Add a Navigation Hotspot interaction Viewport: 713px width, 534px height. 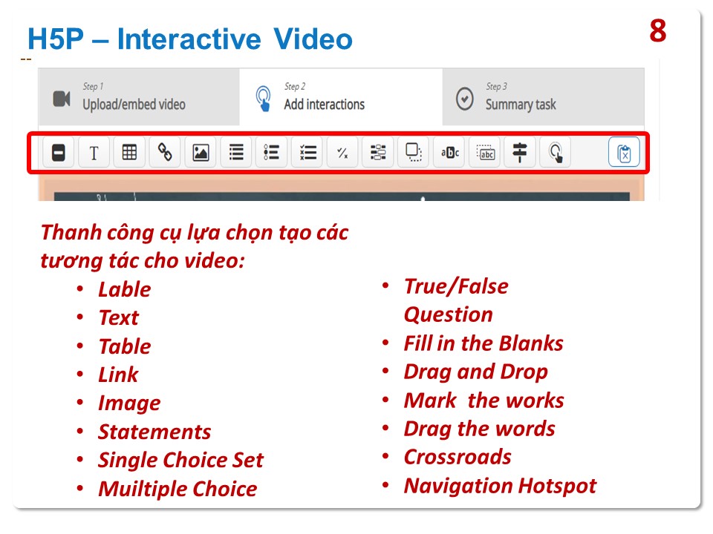click(556, 153)
